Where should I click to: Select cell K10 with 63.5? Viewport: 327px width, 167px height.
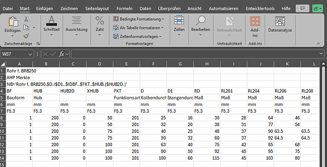coord(287,131)
